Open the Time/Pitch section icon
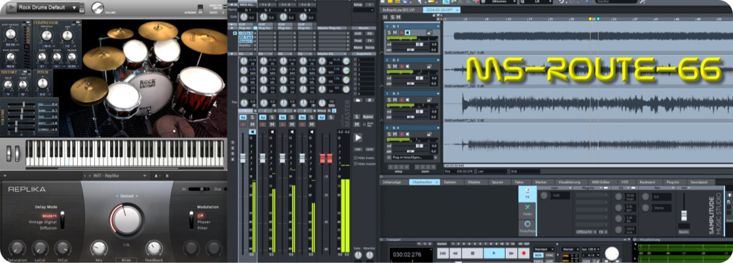The height and width of the screenshot is (263, 733). point(528,226)
